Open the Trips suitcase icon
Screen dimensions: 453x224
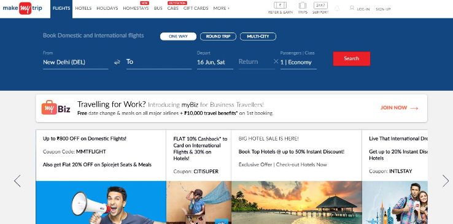[x=303, y=6]
